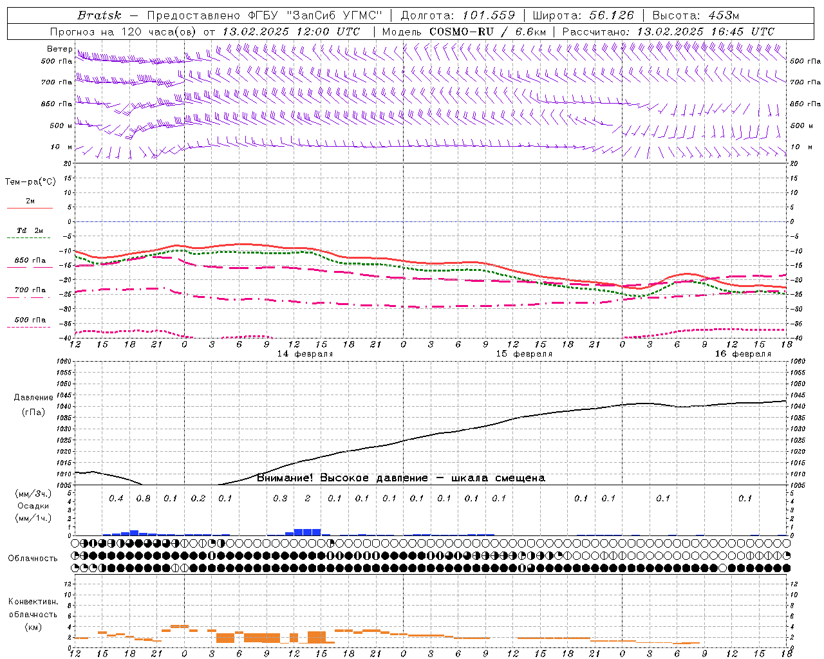Screen dimensions: 824x659
Task: Click the Облачность cloud cover label
Action: point(33,559)
